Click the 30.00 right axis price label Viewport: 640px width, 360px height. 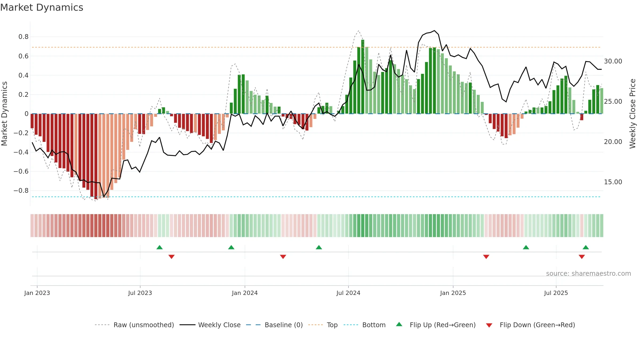coord(613,61)
